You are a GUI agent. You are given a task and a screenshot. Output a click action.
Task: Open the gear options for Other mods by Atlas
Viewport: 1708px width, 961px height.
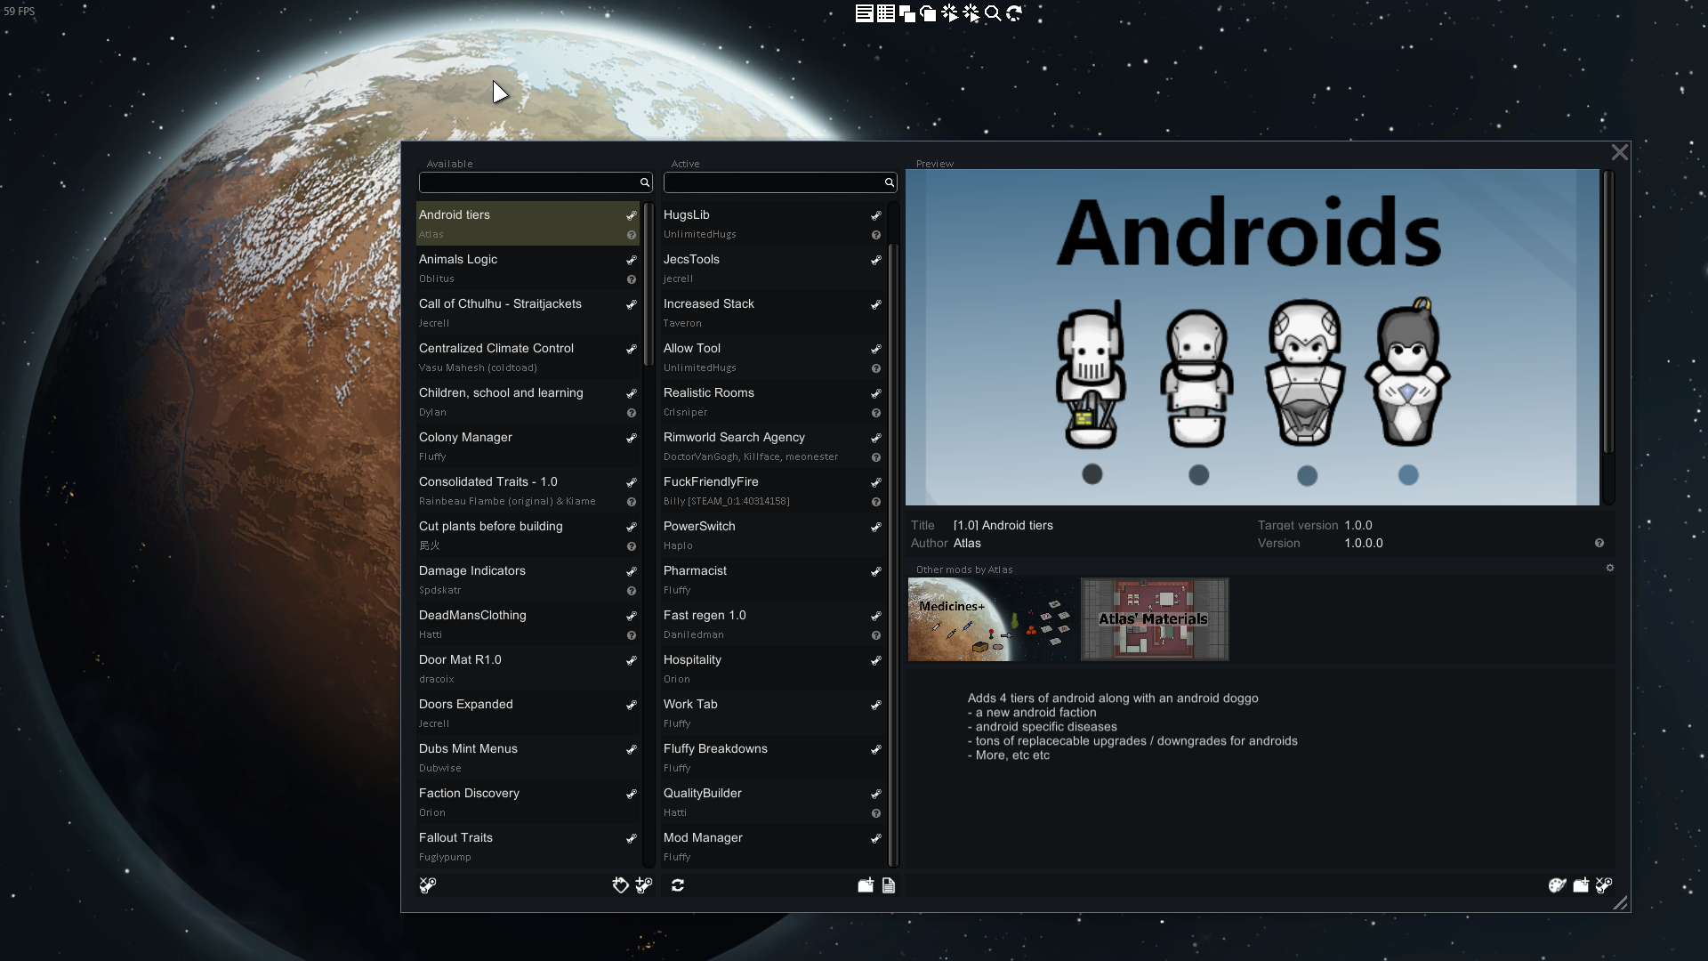(x=1610, y=568)
